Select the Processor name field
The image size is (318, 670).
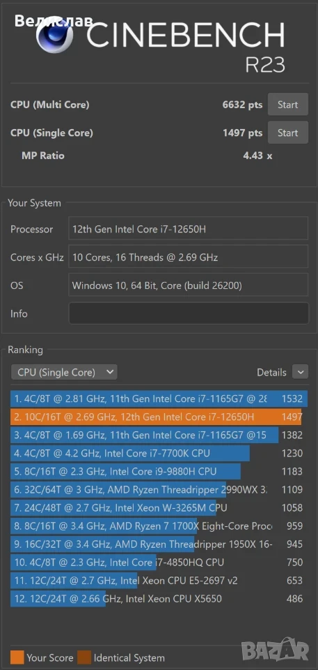tap(189, 229)
